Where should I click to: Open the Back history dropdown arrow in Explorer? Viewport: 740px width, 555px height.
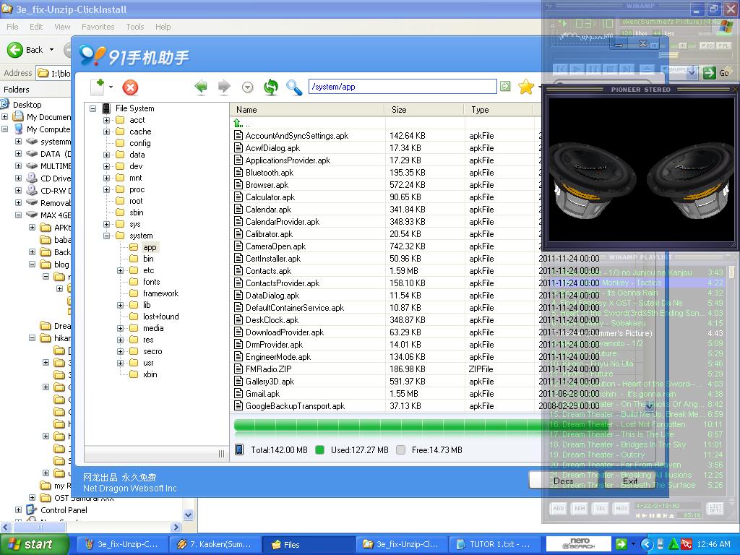(x=51, y=50)
